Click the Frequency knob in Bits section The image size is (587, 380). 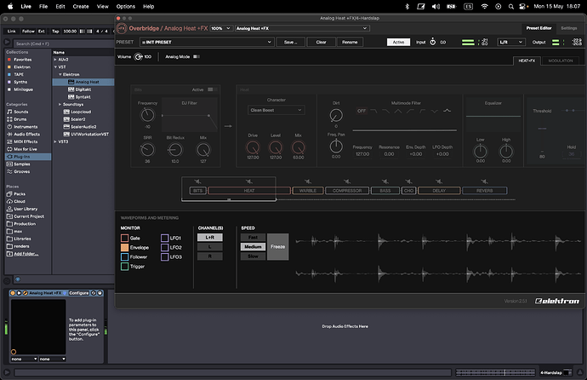(x=147, y=114)
